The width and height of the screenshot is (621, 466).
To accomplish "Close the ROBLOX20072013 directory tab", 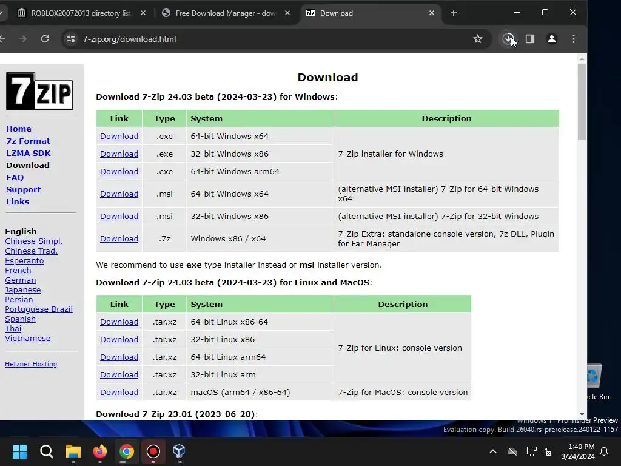I will point(143,13).
